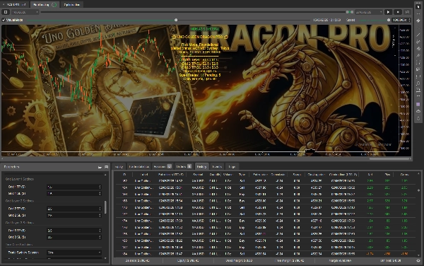Viewport: 424px width, 266px height.
Task: Sort by the Entry time column header
Action: pyautogui.click(x=170, y=175)
